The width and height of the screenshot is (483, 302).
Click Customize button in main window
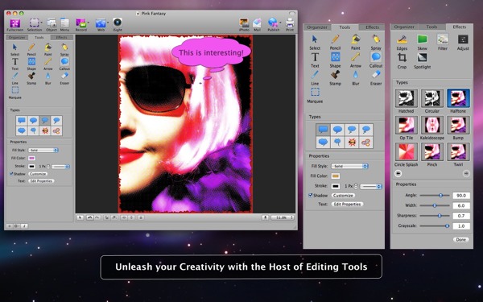click(x=38, y=174)
